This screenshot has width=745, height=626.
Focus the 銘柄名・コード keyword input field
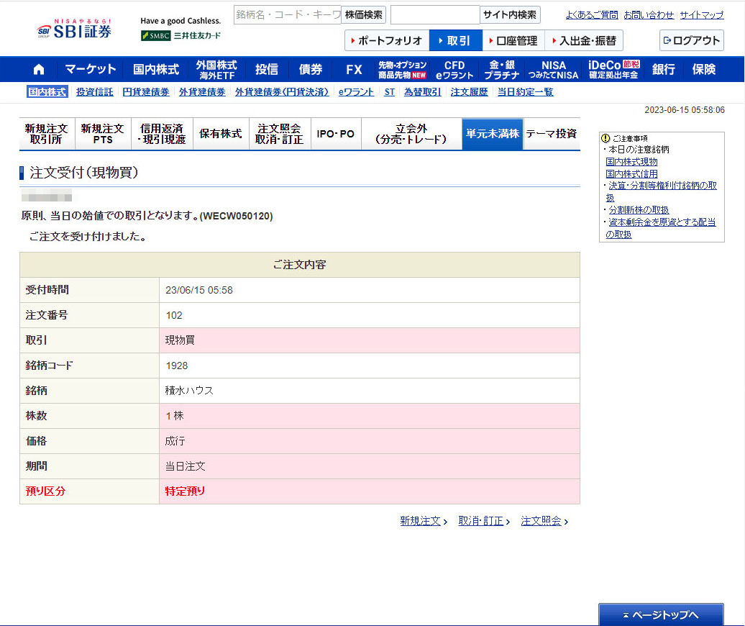tap(287, 14)
